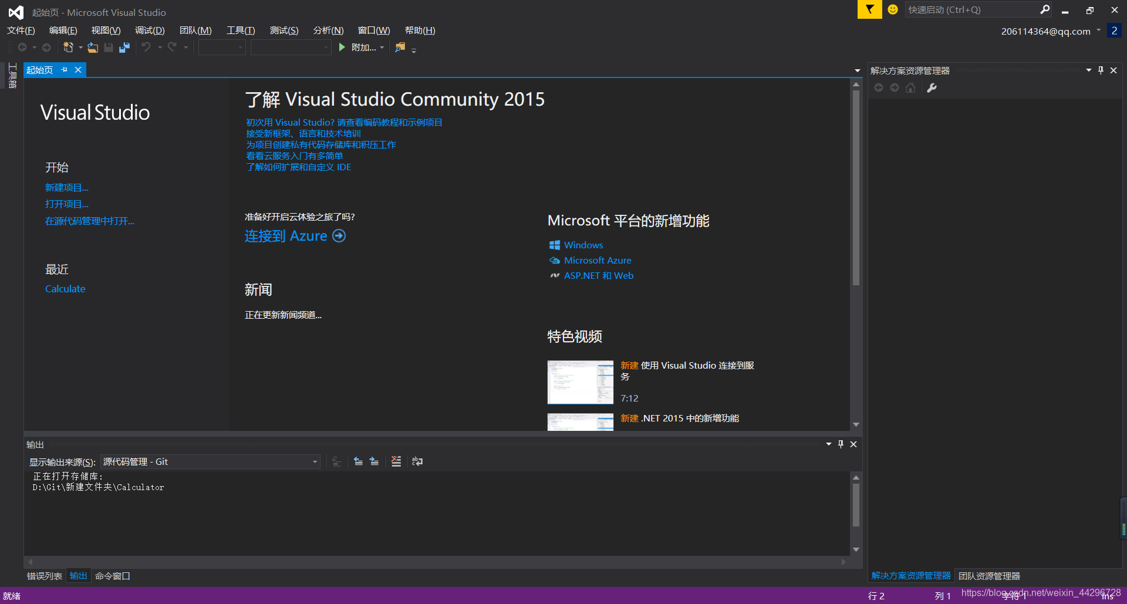1127x604 pixels.
Task: Click Solution Explorer Home icon
Action: point(910,87)
